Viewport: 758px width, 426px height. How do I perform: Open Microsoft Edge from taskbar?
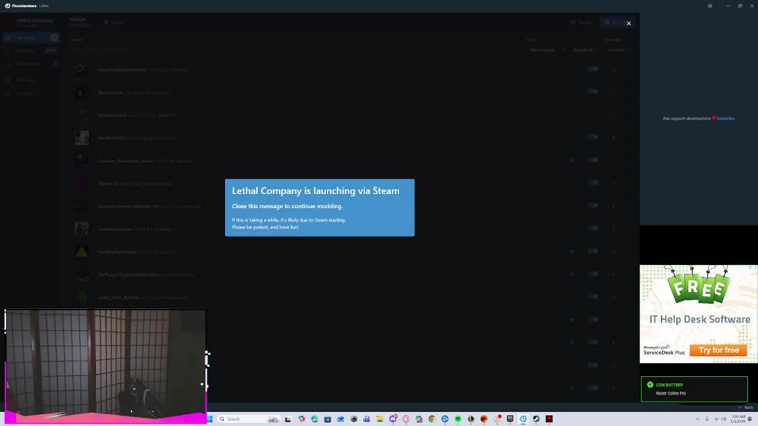[x=314, y=419]
